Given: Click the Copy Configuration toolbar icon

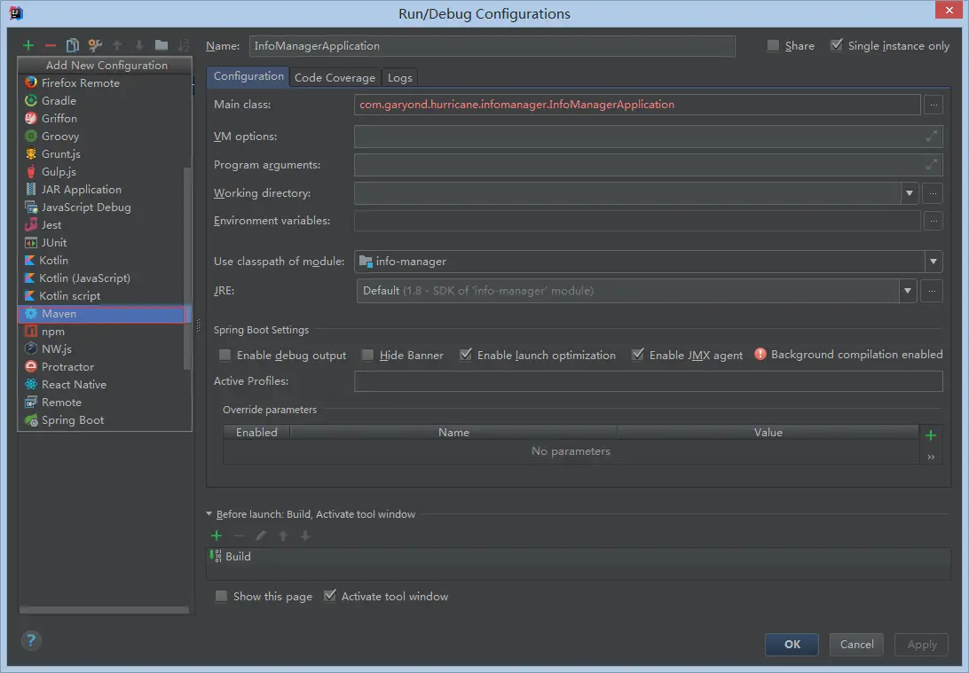Looking at the screenshot, I should [x=72, y=46].
